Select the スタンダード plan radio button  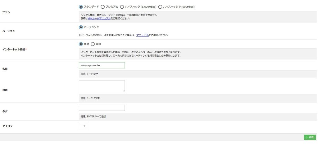(81, 7)
